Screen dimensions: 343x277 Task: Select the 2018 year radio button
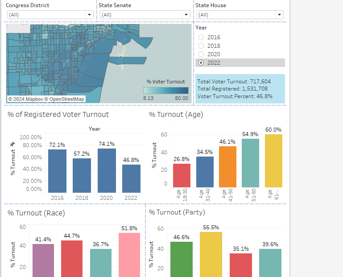click(201, 46)
